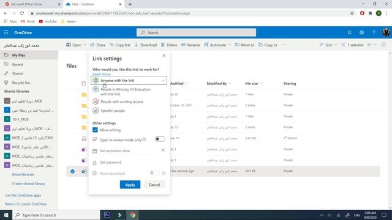
Task: Open the browser extensions puzzle icon
Action: (370, 13)
